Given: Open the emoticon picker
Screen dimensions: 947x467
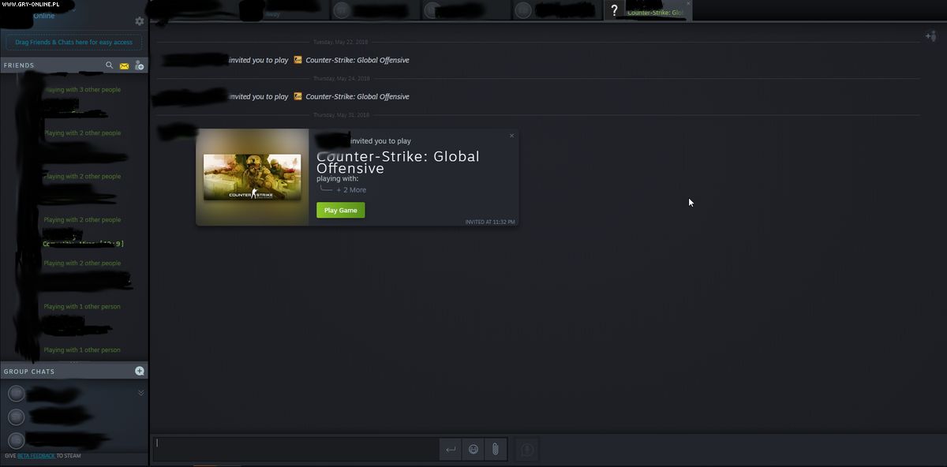Looking at the screenshot, I should [473, 450].
